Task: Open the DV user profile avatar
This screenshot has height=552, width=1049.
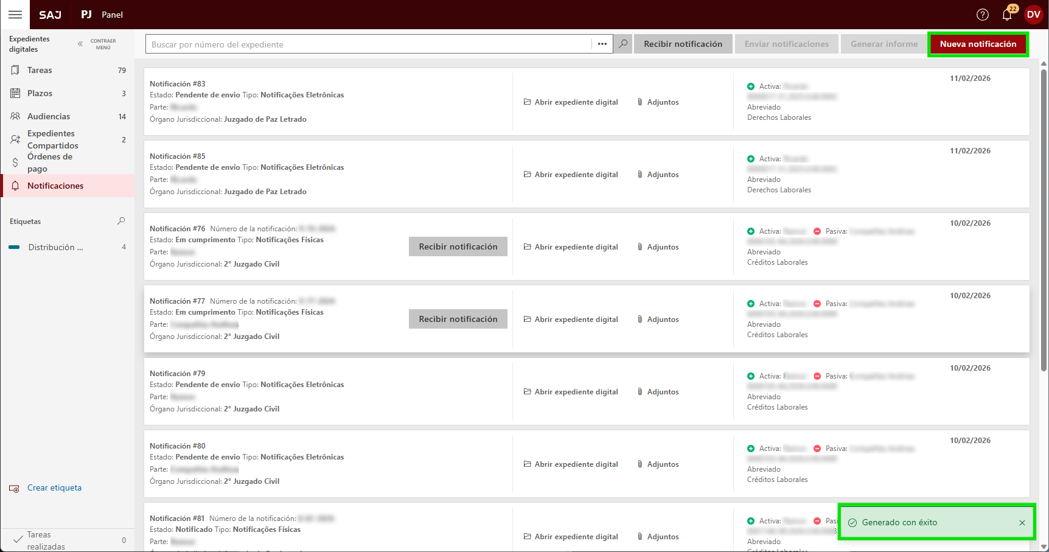Action: 1033,15
